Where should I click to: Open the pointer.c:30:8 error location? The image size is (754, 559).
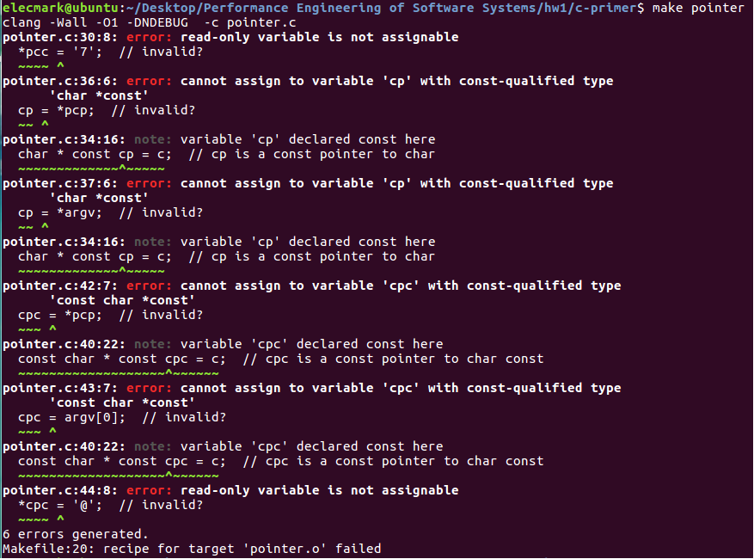coord(57,37)
